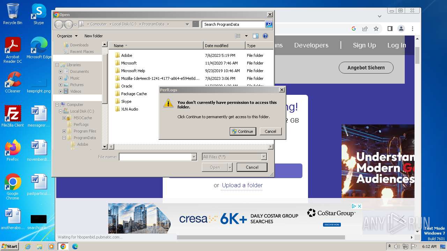Select the Mozilla-1de4eec8 folder

[160, 78]
